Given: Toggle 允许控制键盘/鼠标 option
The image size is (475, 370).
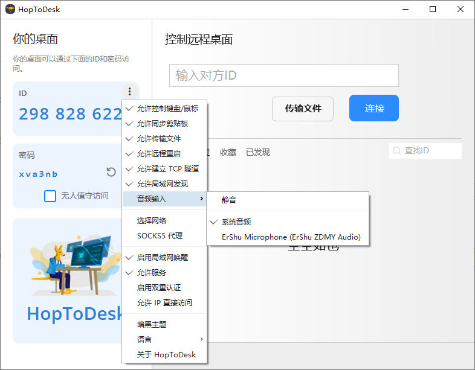Looking at the screenshot, I should click(164, 109).
